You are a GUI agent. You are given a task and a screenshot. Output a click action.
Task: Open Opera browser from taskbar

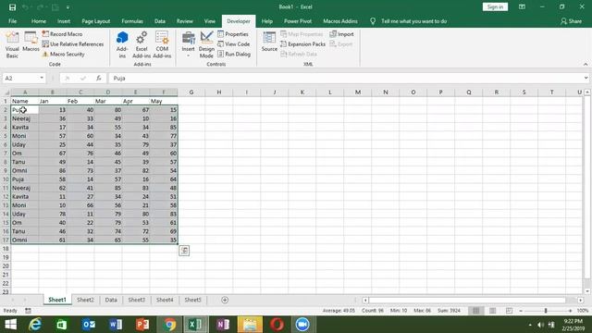click(x=277, y=325)
